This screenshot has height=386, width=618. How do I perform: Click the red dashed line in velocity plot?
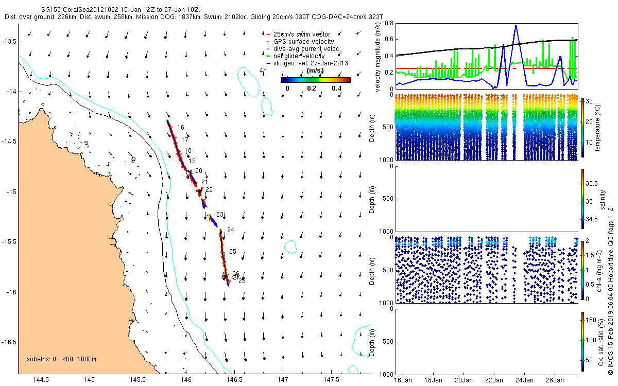click(486, 68)
